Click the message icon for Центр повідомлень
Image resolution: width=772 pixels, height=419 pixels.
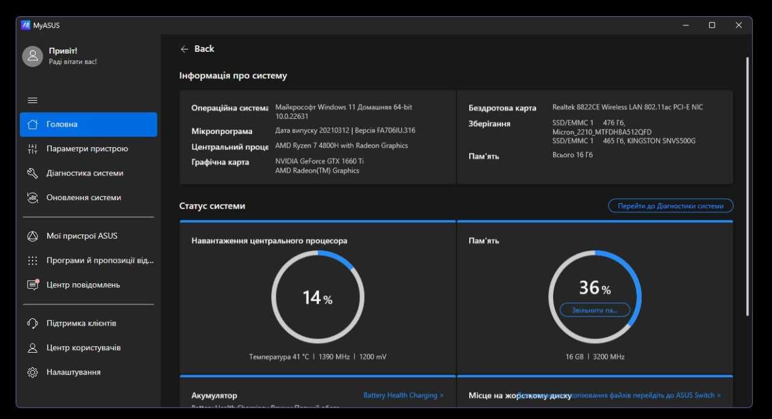point(33,285)
